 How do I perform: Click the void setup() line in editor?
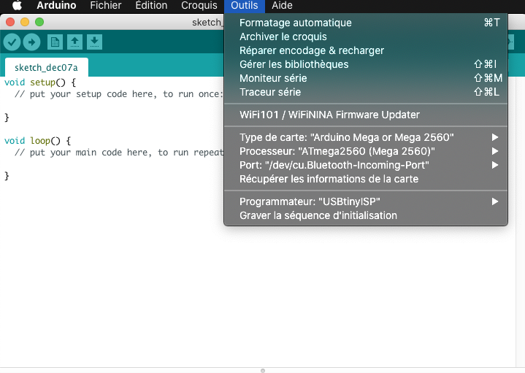[40, 82]
